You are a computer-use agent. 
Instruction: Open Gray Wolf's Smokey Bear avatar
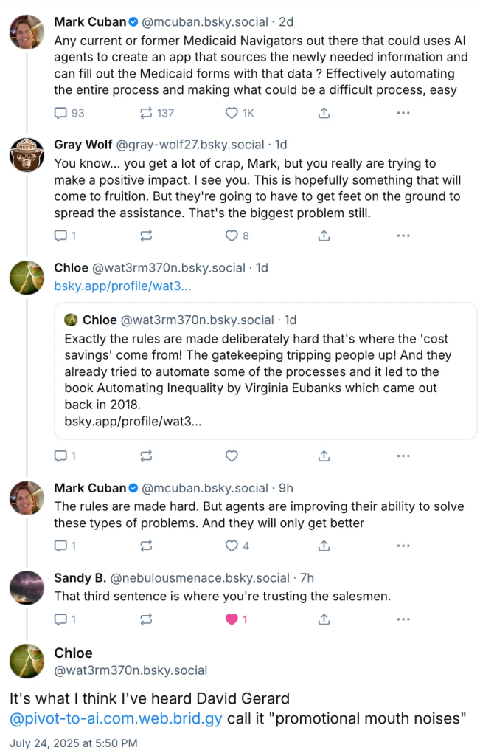[27, 154]
